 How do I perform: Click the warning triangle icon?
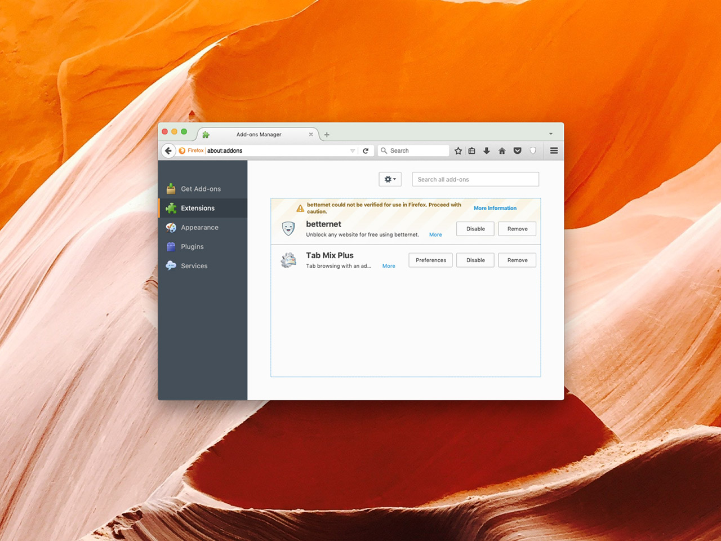300,209
